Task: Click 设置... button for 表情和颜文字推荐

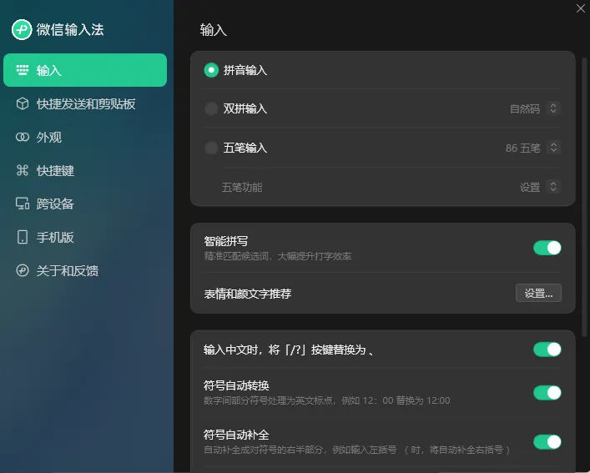Action: tap(538, 293)
